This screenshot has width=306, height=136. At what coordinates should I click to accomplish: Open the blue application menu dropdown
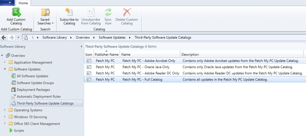pyautogui.click(x=7, y=3)
